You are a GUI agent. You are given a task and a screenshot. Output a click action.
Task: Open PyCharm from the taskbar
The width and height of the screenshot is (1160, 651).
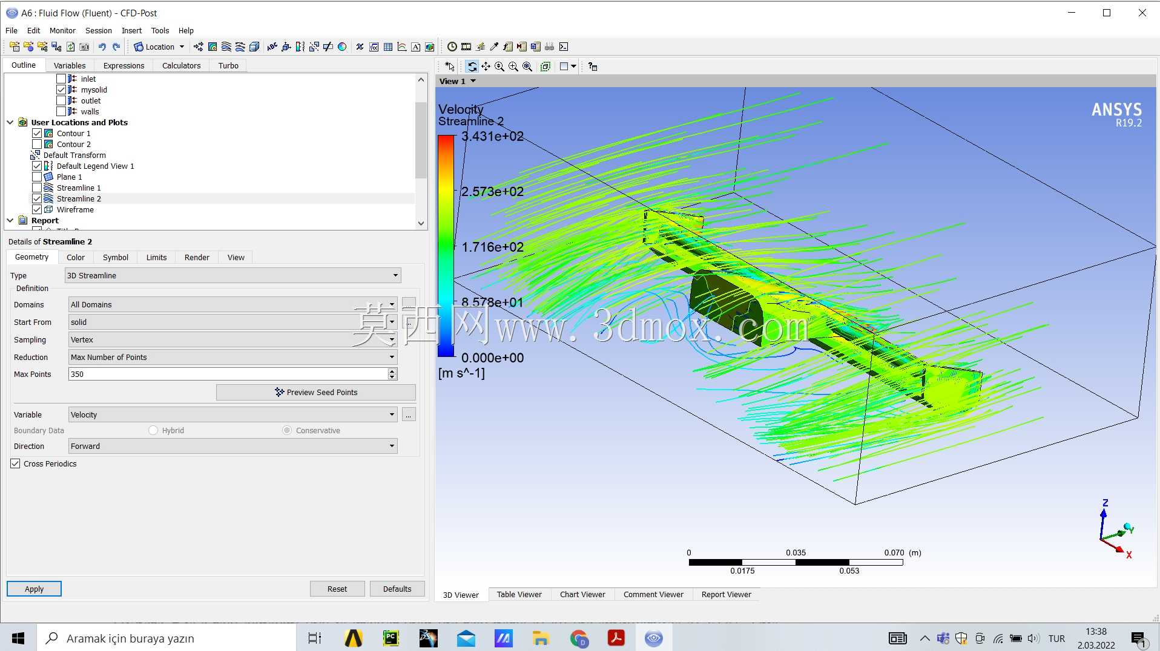[391, 638]
